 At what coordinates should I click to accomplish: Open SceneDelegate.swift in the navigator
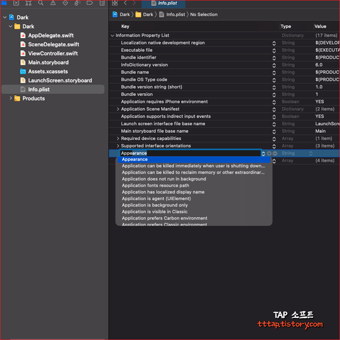pyautogui.click(x=54, y=45)
